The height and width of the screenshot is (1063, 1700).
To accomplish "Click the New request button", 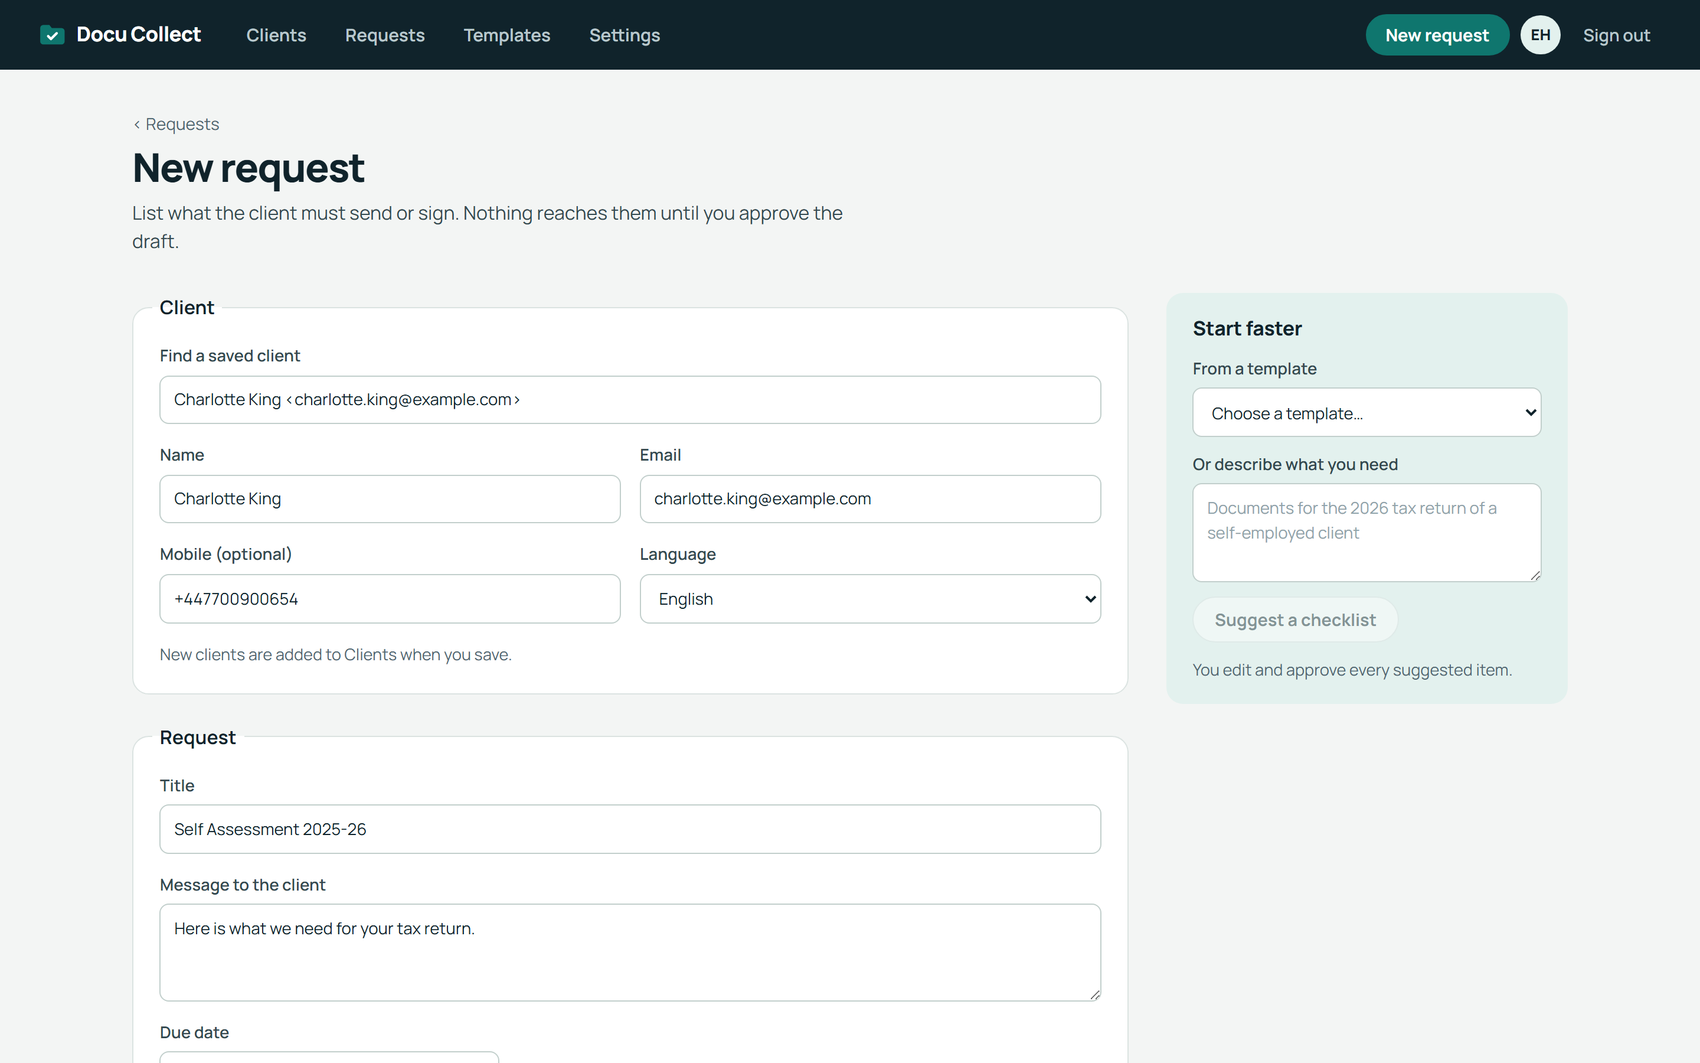I will point(1437,35).
